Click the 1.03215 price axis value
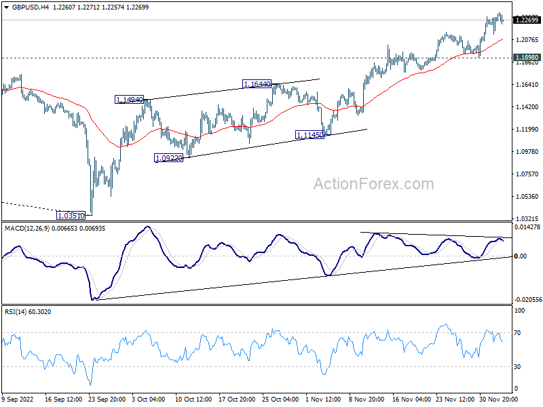The image size is (543, 407). click(527, 218)
